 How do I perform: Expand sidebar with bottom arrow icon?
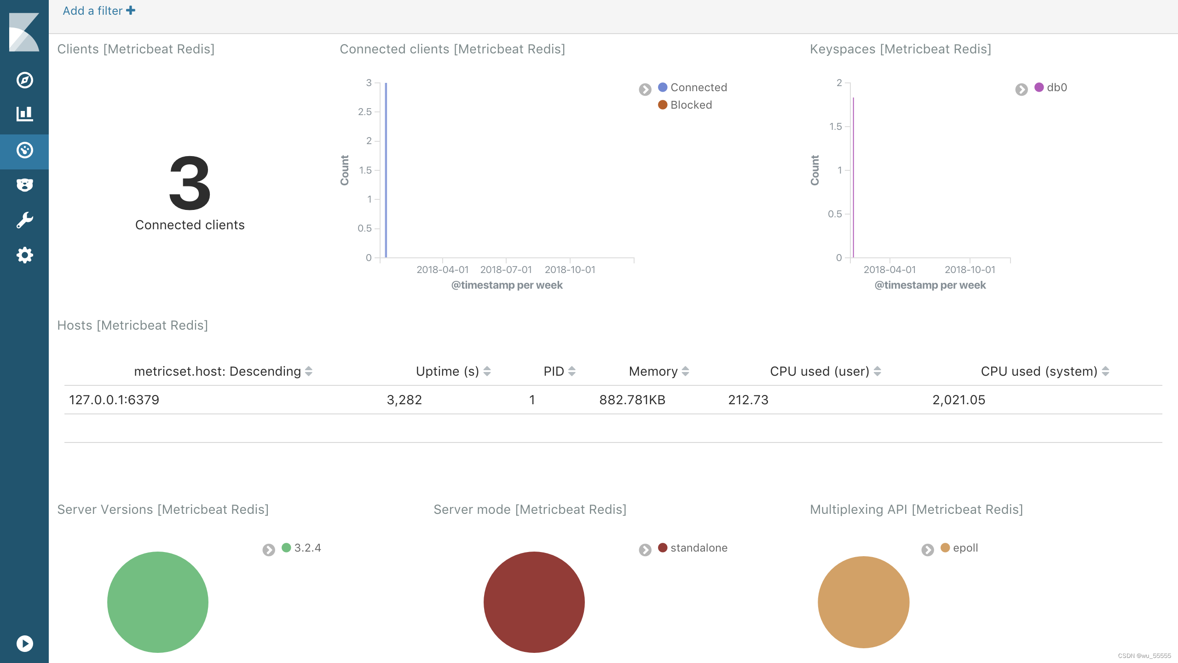click(x=24, y=643)
